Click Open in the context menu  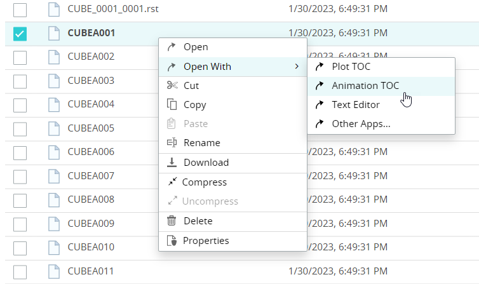coord(196,47)
